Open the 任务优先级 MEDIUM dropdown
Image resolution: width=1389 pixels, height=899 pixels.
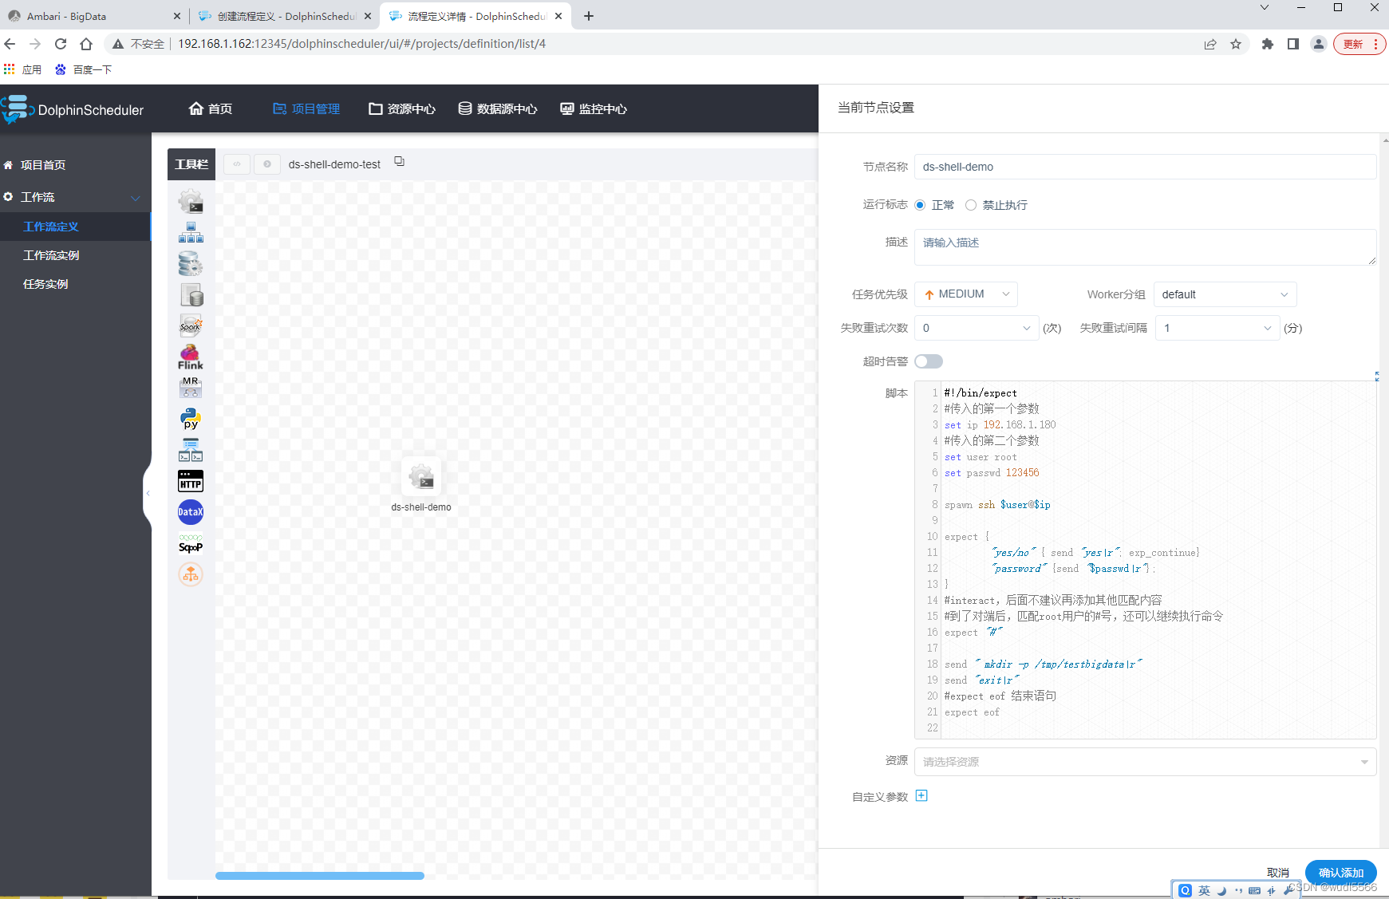click(x=966, y=294)
